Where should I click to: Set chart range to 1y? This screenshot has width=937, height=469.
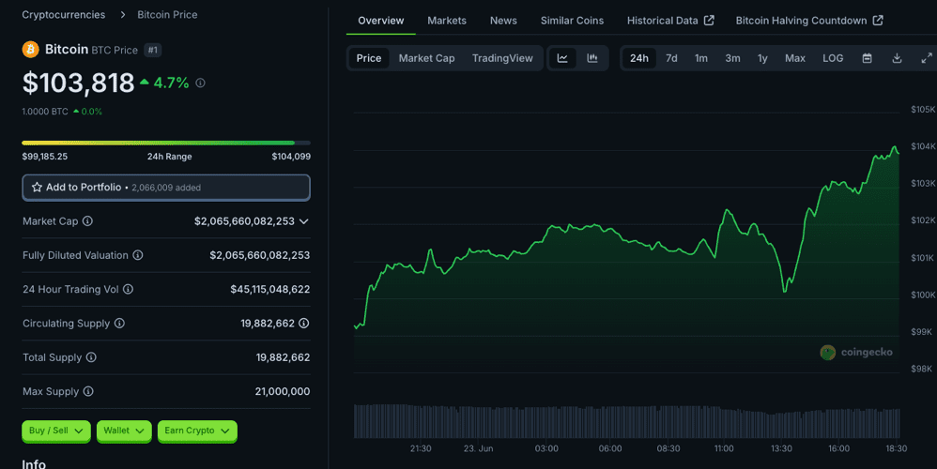pyautogui.click(x=762, y=58)
